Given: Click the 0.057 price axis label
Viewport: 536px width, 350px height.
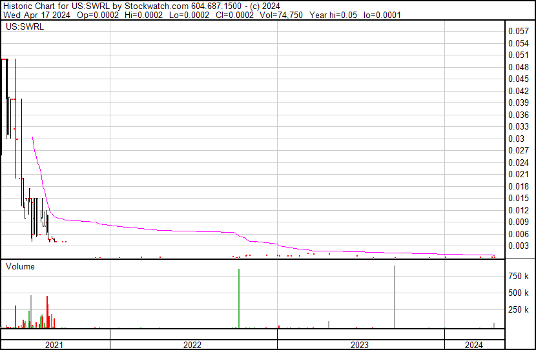Looking at the screenshot, I should coord(519,31).
